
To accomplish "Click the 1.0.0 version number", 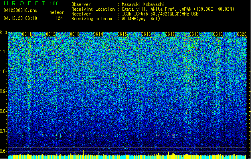I will tap(54, 3).
